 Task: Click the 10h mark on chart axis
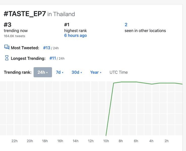tap(106, 141)
